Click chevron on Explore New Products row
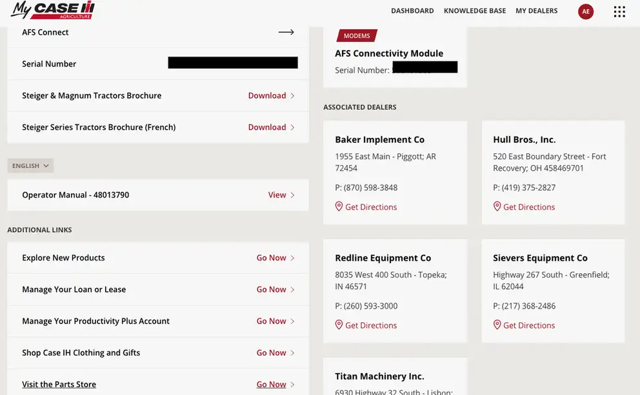 [292, 258]
